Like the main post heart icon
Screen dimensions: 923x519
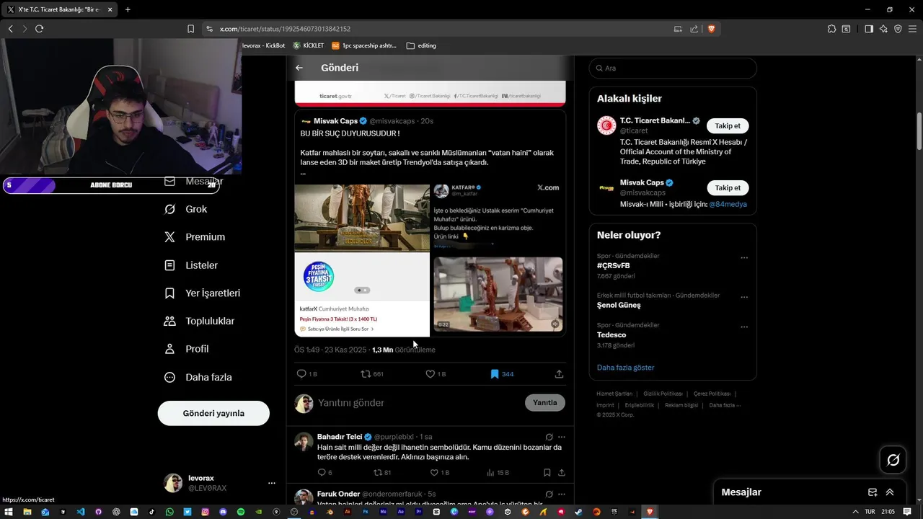click(430, 374)
